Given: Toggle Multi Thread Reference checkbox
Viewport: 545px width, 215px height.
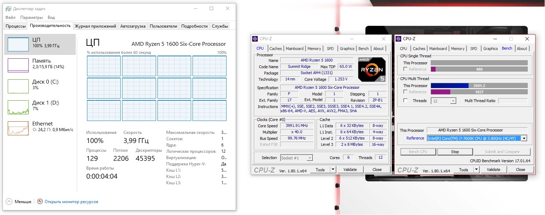Looking at the screenshot, I should tap(406, 92).
